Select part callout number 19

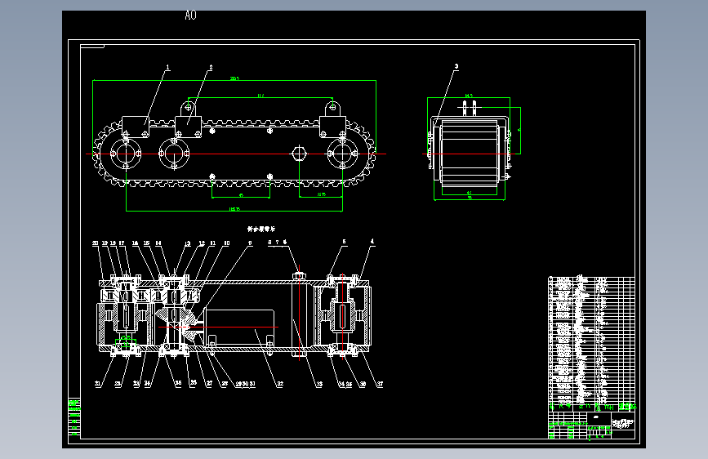click(105, 243)
